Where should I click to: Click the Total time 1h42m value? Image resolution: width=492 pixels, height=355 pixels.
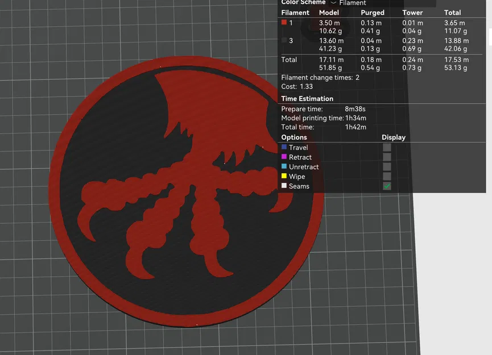[x=355, y=127]
